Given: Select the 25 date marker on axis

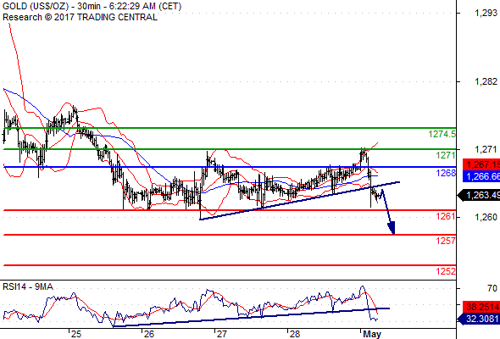Looking at the screenshot, I should click(76, 334).
